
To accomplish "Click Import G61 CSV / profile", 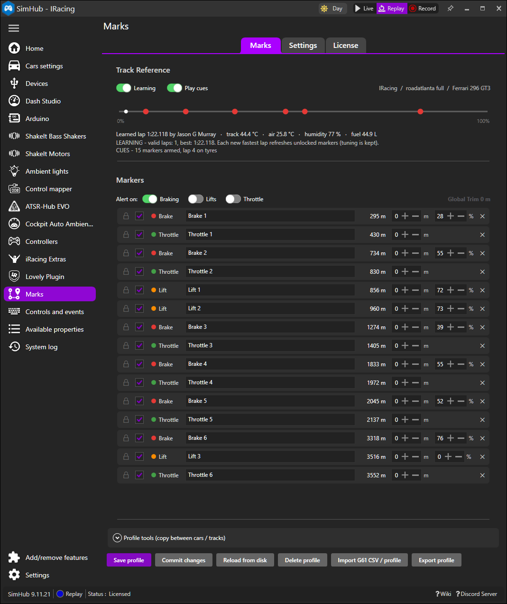I will [x=369, y=560].
